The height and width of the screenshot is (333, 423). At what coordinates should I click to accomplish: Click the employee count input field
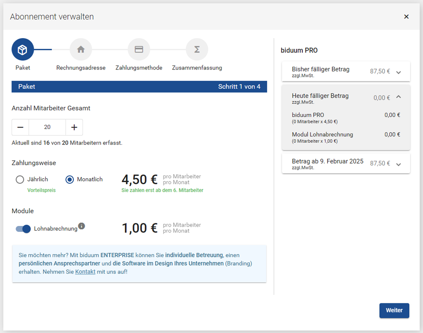point(47,127)
